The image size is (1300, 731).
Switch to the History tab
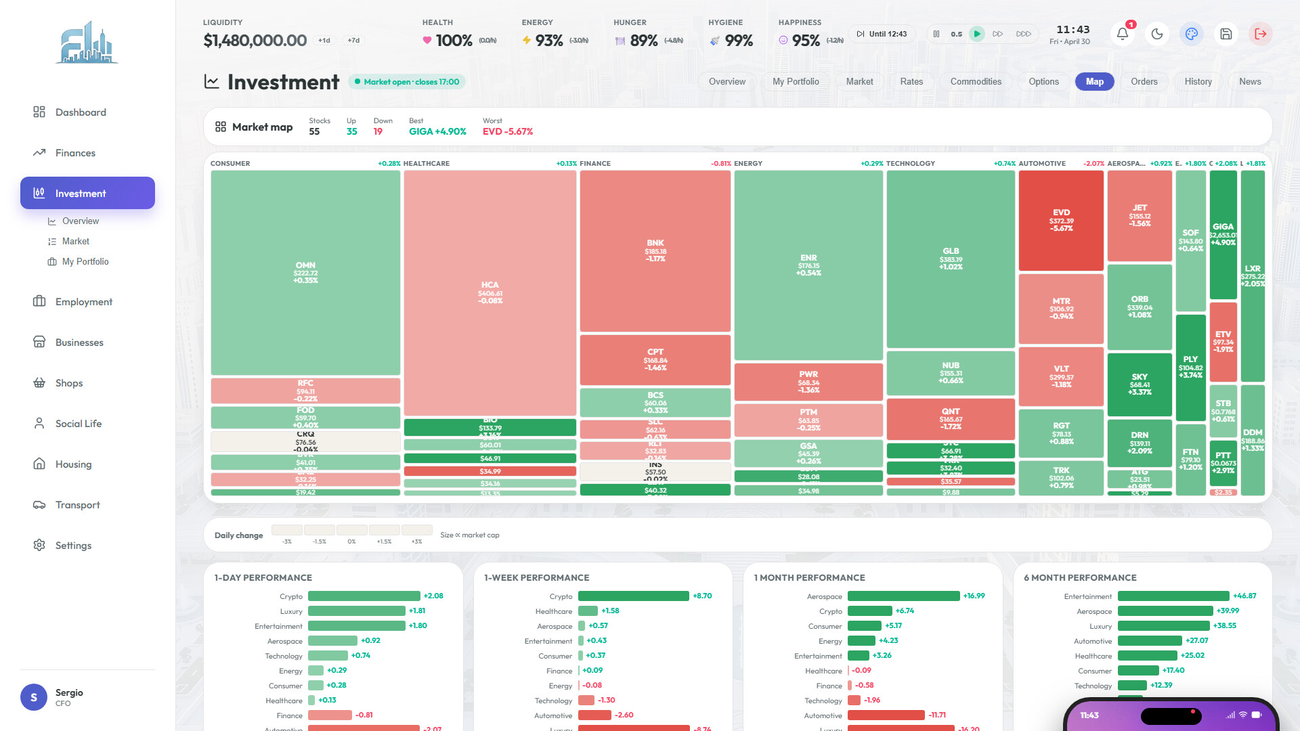pos(1198,82)
